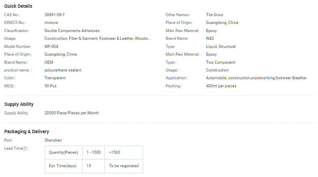Click the Tile Grout other name value
Screen dimensions: 318x177
pos(215,15)
